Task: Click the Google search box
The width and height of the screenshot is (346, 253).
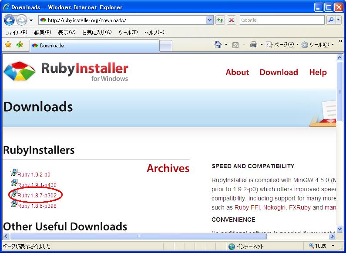Action: (282, 20)
